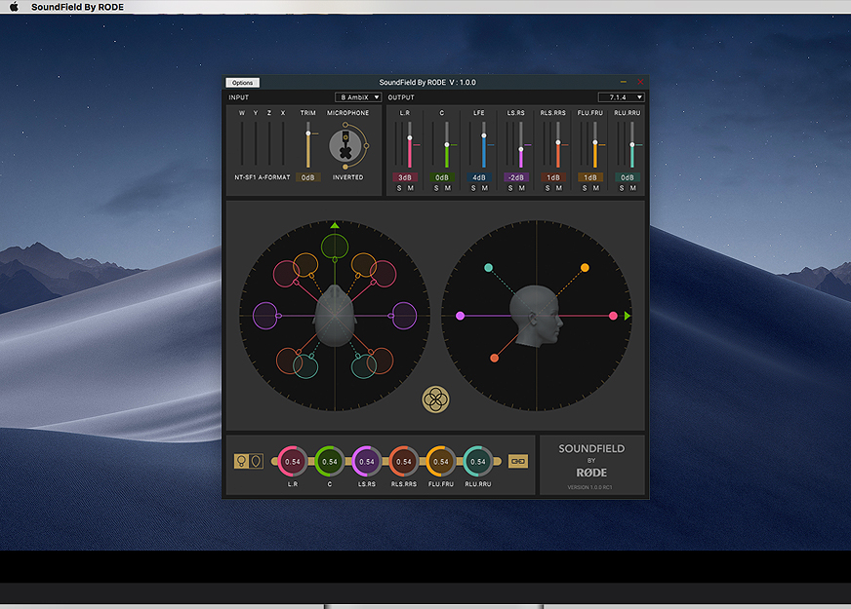Select the teal rear-right upper lobe in the top view
851x609 pixels.
364,366
